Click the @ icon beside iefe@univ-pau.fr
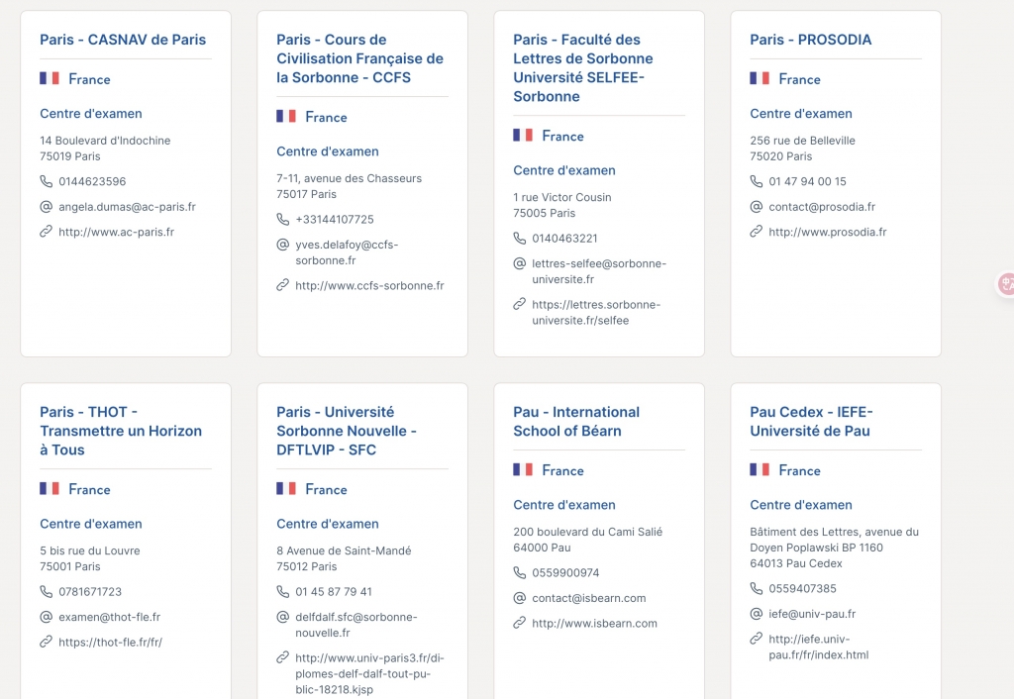Viewport: 1014px width, 699px height. [756, 614]
